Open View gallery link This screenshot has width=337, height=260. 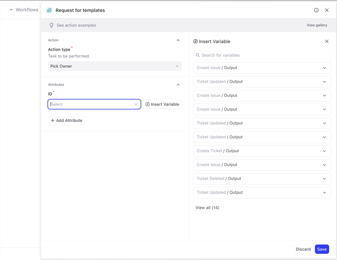[x=317, y=25]
